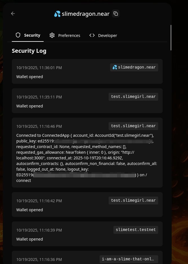Click test.slimegirl.near badge at 11:16:42 PM
The image size is (188, 264).
133,201
